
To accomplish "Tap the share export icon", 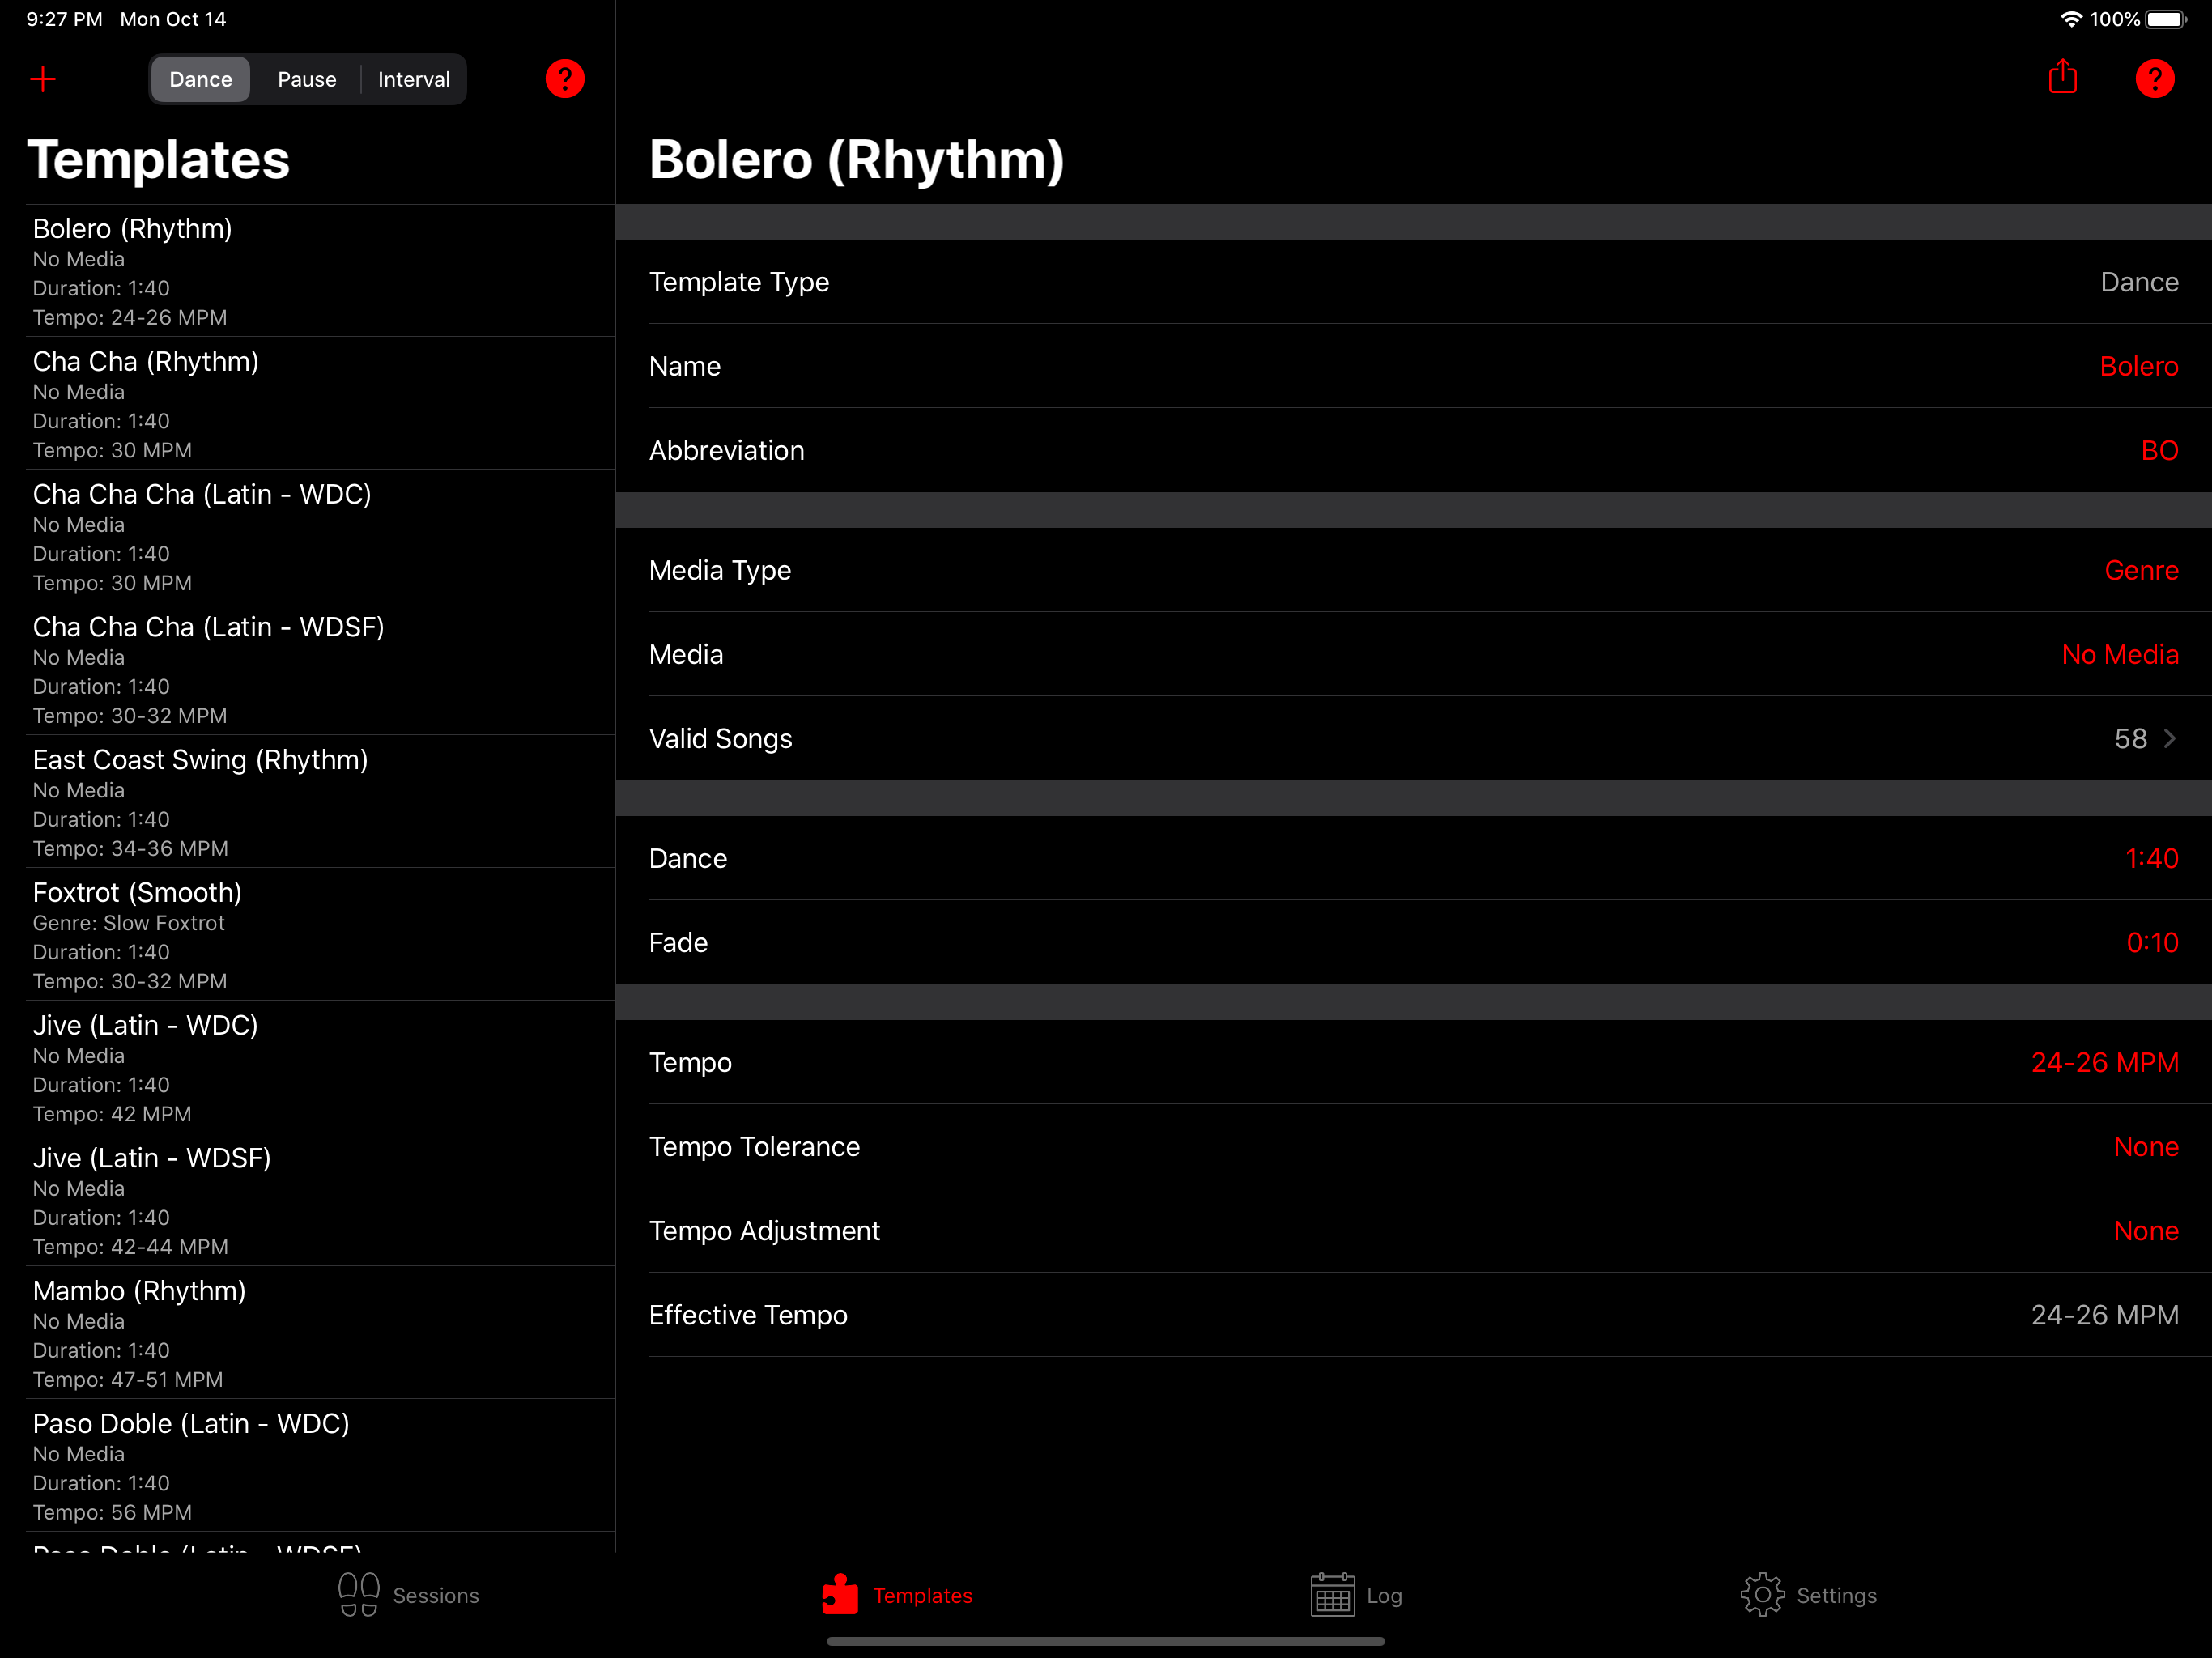I will point(2063,77).
